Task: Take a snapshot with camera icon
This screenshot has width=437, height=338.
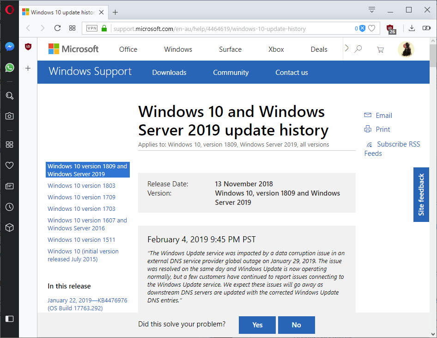Action: coord(10,116)
